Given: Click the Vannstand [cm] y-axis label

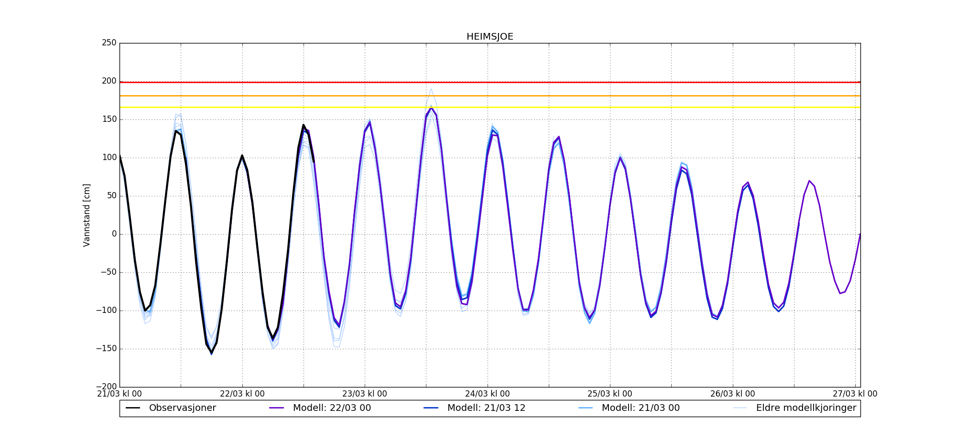Looking at the screenshot, I should click(87, 215).
